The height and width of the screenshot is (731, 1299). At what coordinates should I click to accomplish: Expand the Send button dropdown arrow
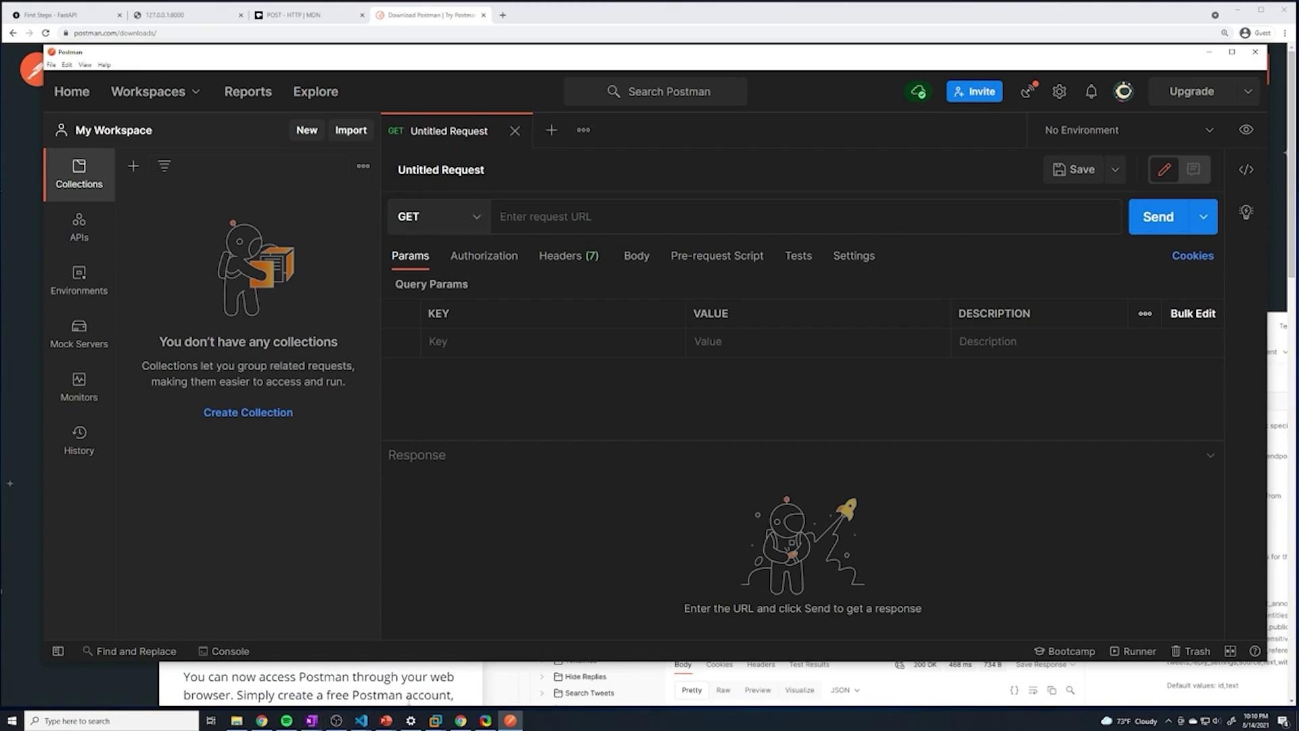coord(1203,217)
